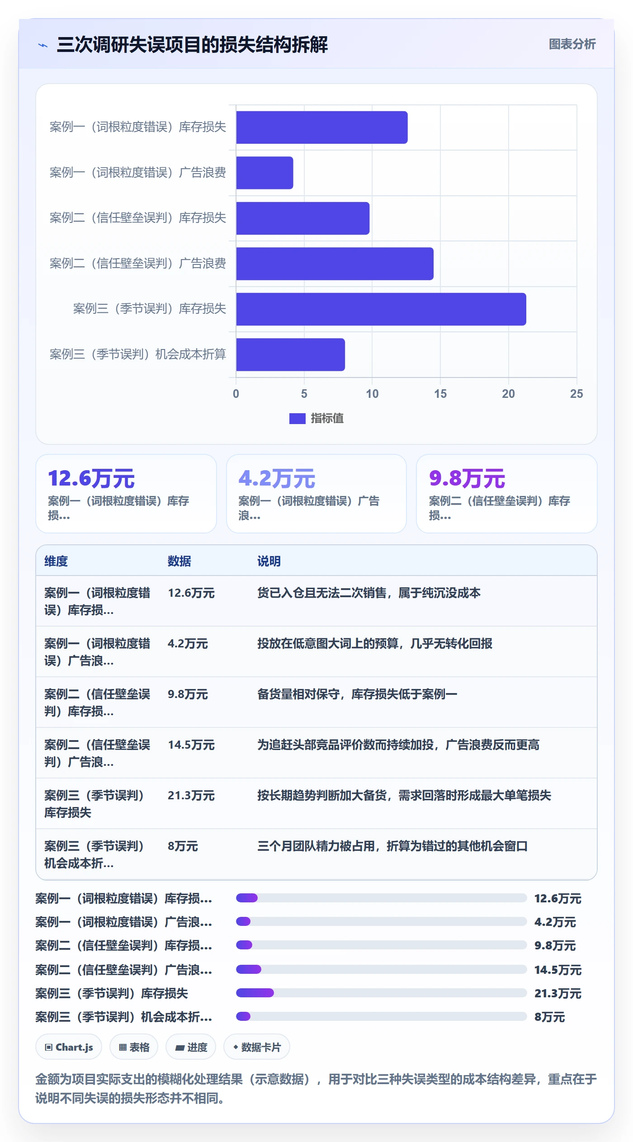This screenshot has height=1142, width=633.
Task: Select the 进度 tag
Action: click(191, 1047)
